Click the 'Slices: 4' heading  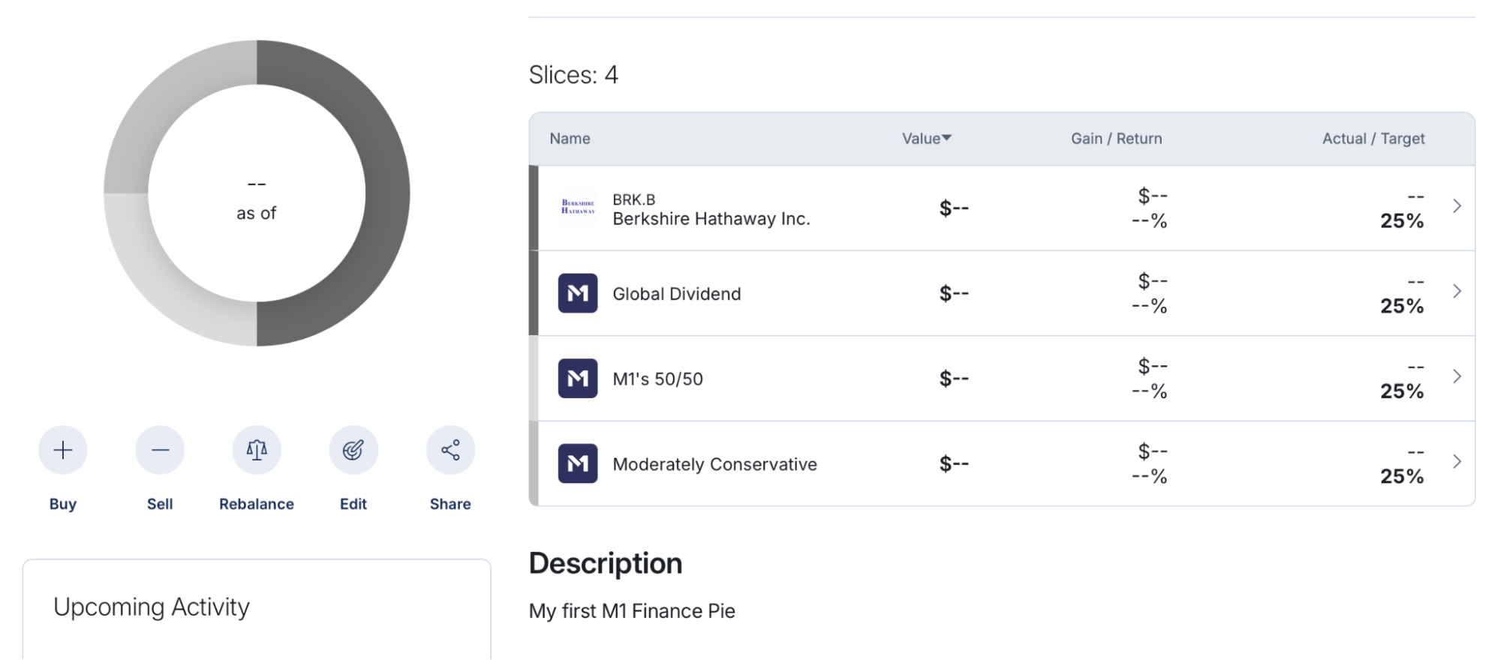pos(573,75)
